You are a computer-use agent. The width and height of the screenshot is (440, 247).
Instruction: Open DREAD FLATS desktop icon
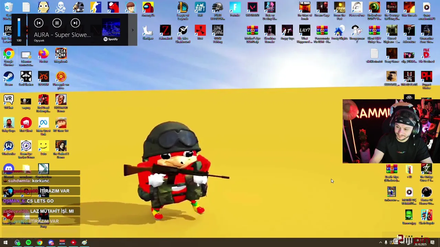(409, 79)
